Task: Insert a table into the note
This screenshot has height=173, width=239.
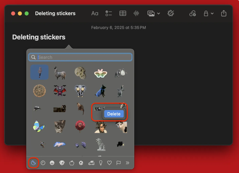Action: click(x=123, y=13)
